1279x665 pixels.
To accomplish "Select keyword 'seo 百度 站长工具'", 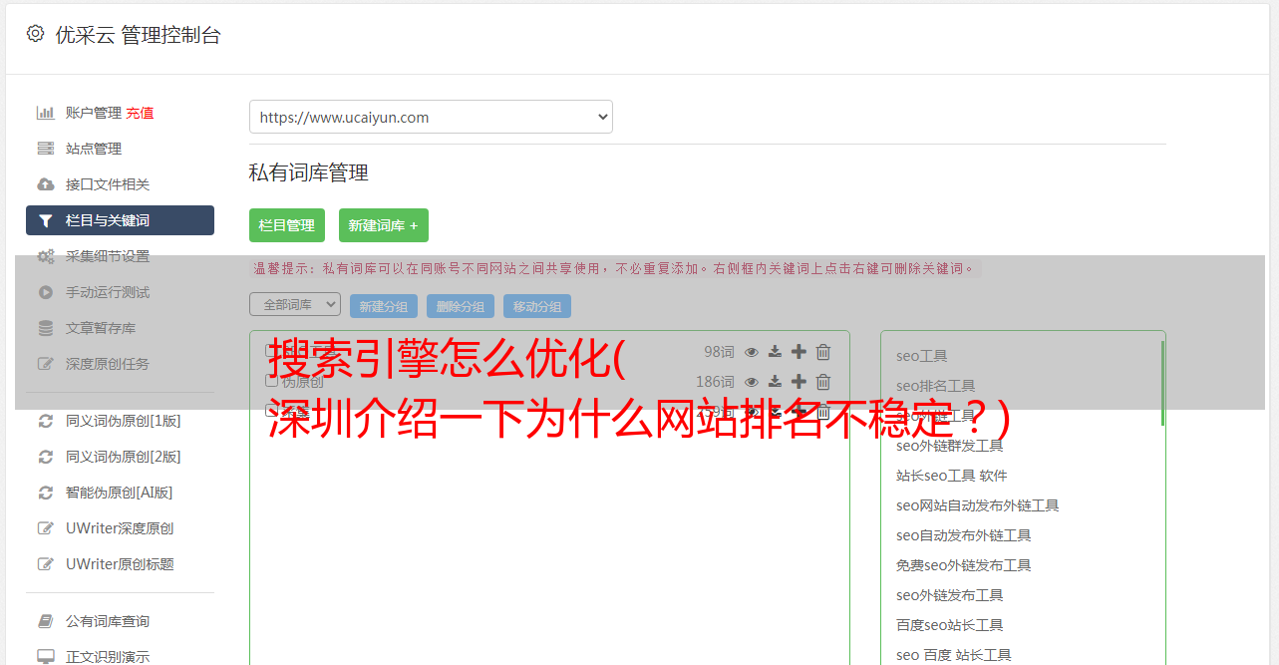I will point(954,655).
